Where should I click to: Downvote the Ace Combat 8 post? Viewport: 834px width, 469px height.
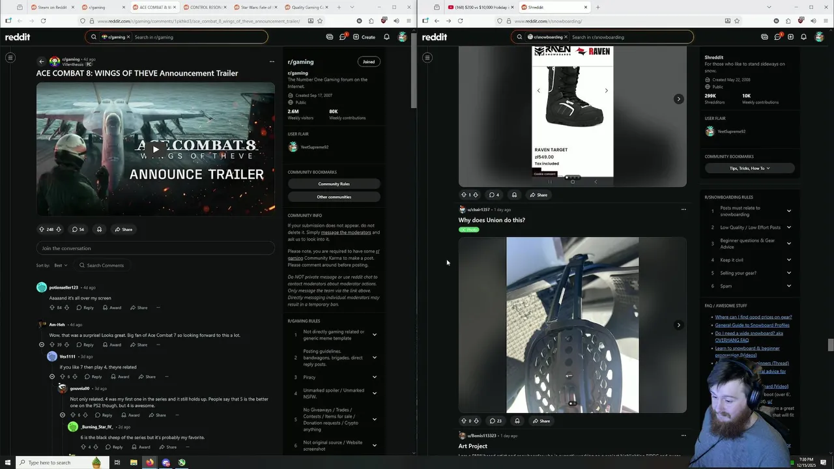pos(59,229)
